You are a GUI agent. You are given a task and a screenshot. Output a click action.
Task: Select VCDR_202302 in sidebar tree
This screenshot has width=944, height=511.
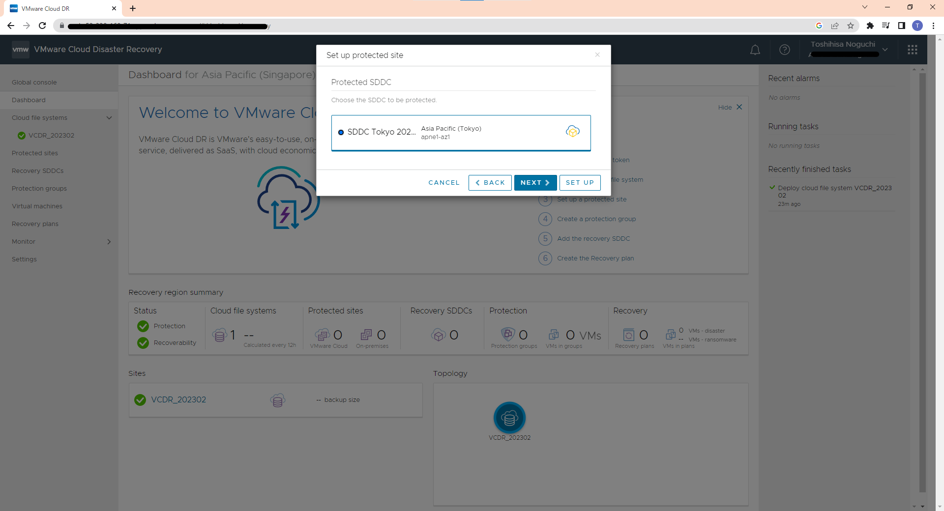pyautogui.click(x=51, y=135)
